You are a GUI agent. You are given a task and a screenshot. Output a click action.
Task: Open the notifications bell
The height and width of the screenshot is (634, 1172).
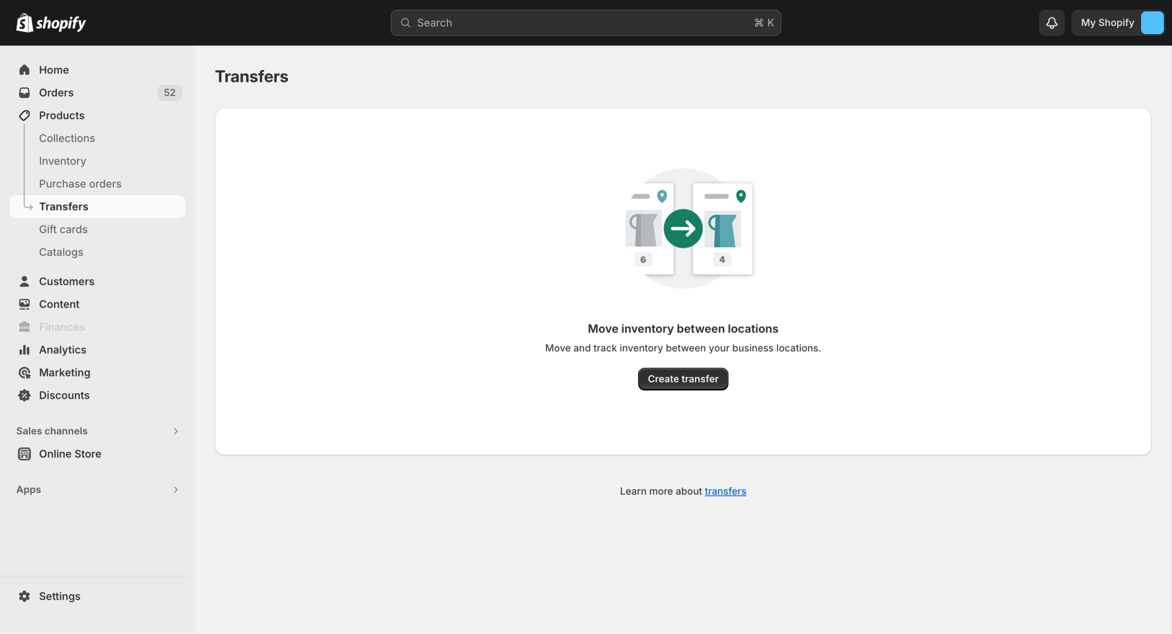[x=1052, y=23]
